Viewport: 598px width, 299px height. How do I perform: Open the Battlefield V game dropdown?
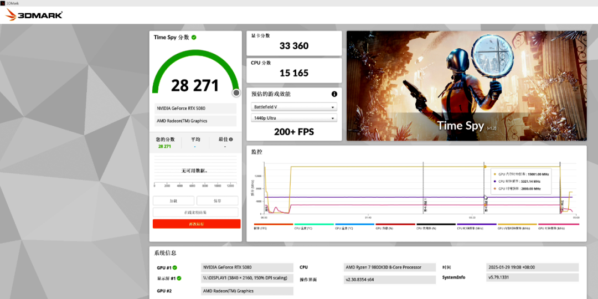(x=294, y=107)
